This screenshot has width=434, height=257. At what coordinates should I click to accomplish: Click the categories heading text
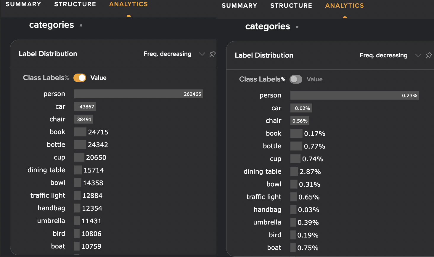pos(52,25)
